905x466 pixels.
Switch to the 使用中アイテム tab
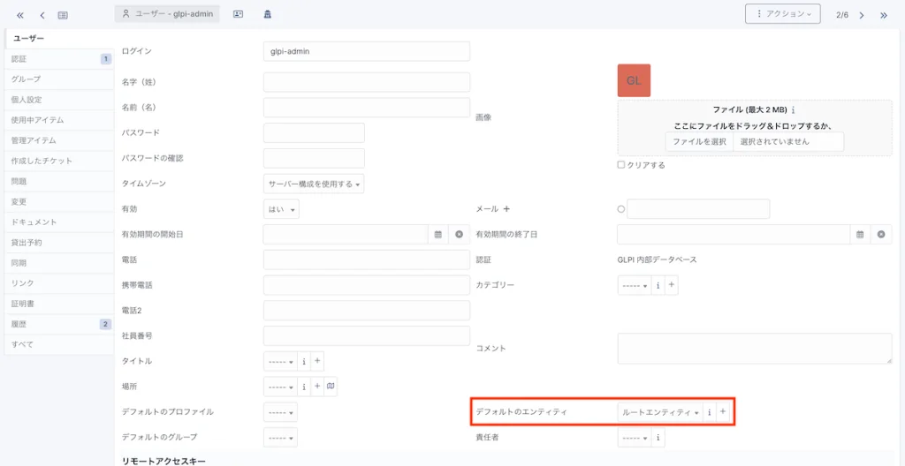coord(59,120)
